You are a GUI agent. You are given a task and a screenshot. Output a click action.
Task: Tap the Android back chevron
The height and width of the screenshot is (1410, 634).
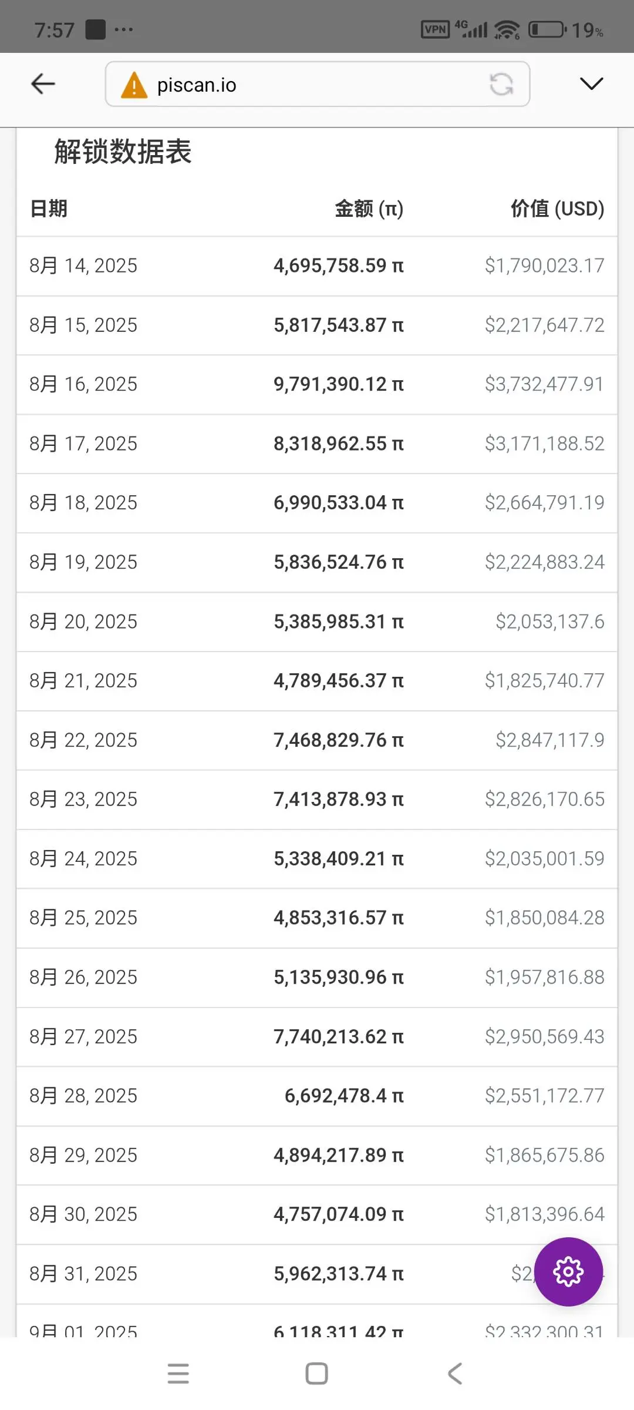coord(455,1374)
